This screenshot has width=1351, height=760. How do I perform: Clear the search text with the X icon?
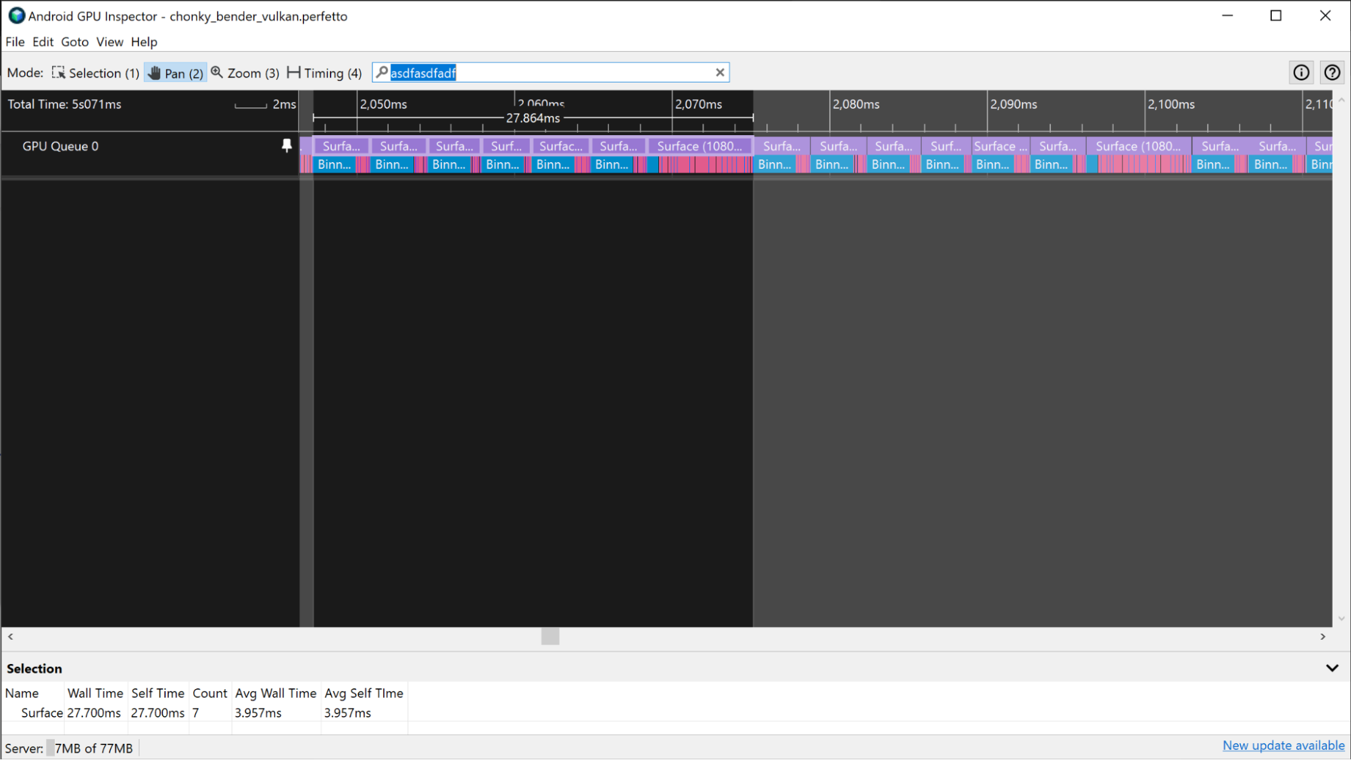(x=720, y=72)
